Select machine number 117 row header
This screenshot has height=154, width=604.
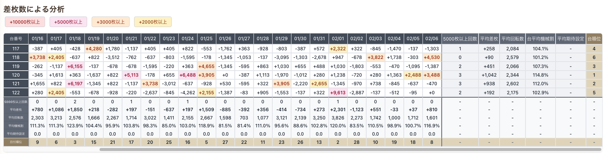tap(16, 49)
